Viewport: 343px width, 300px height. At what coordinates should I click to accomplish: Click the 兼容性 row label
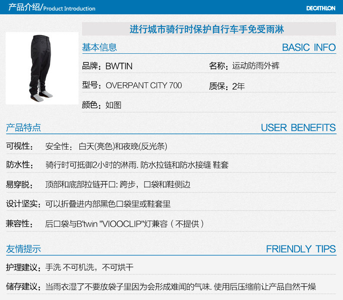[20, 224]
